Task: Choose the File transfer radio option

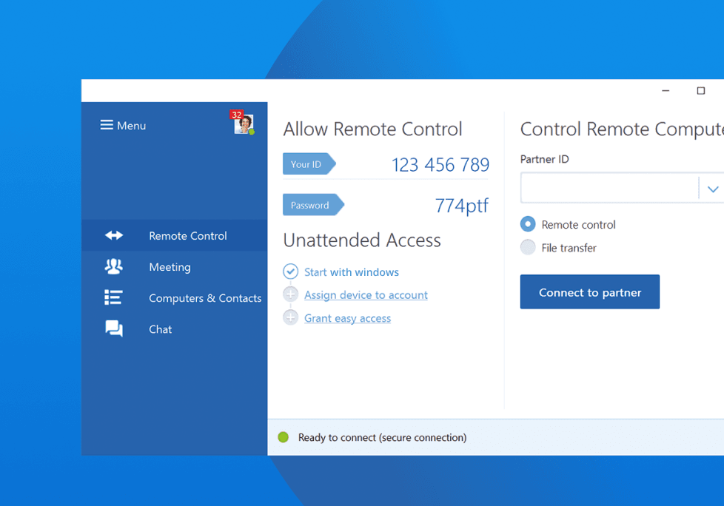Action: point(528,248)
